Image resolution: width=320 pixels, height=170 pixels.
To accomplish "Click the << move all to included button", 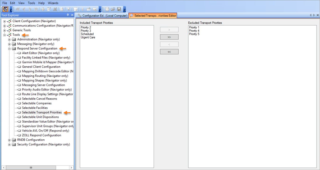I will tap(169, 52).
